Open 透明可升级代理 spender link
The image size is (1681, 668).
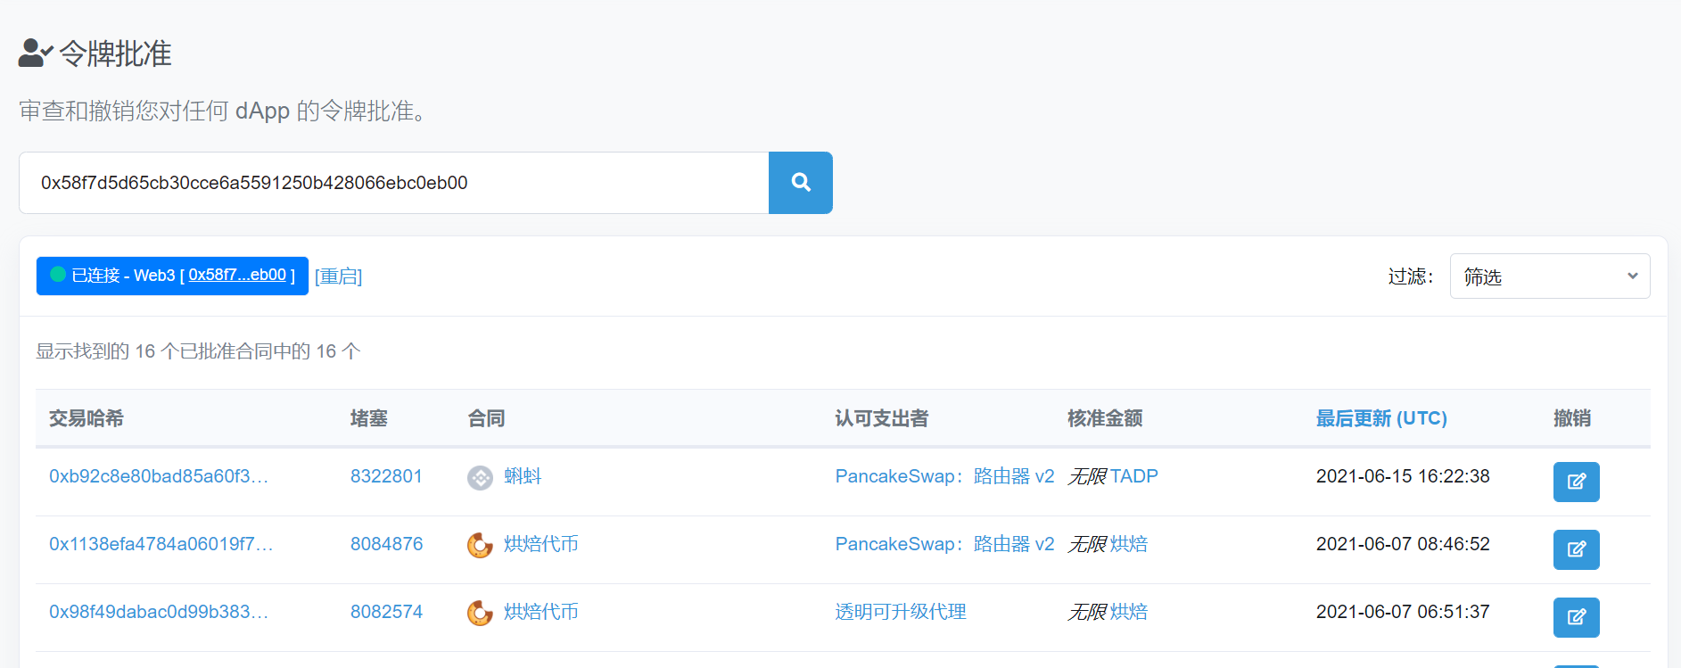coord(900,612)
